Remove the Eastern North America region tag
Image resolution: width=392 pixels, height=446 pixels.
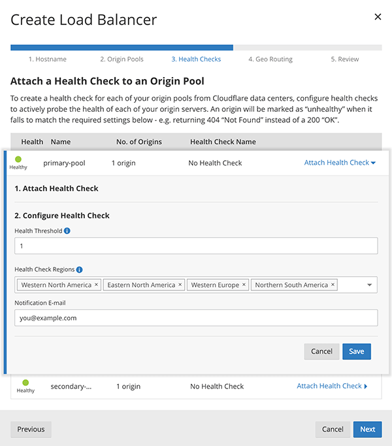(180, 285)
